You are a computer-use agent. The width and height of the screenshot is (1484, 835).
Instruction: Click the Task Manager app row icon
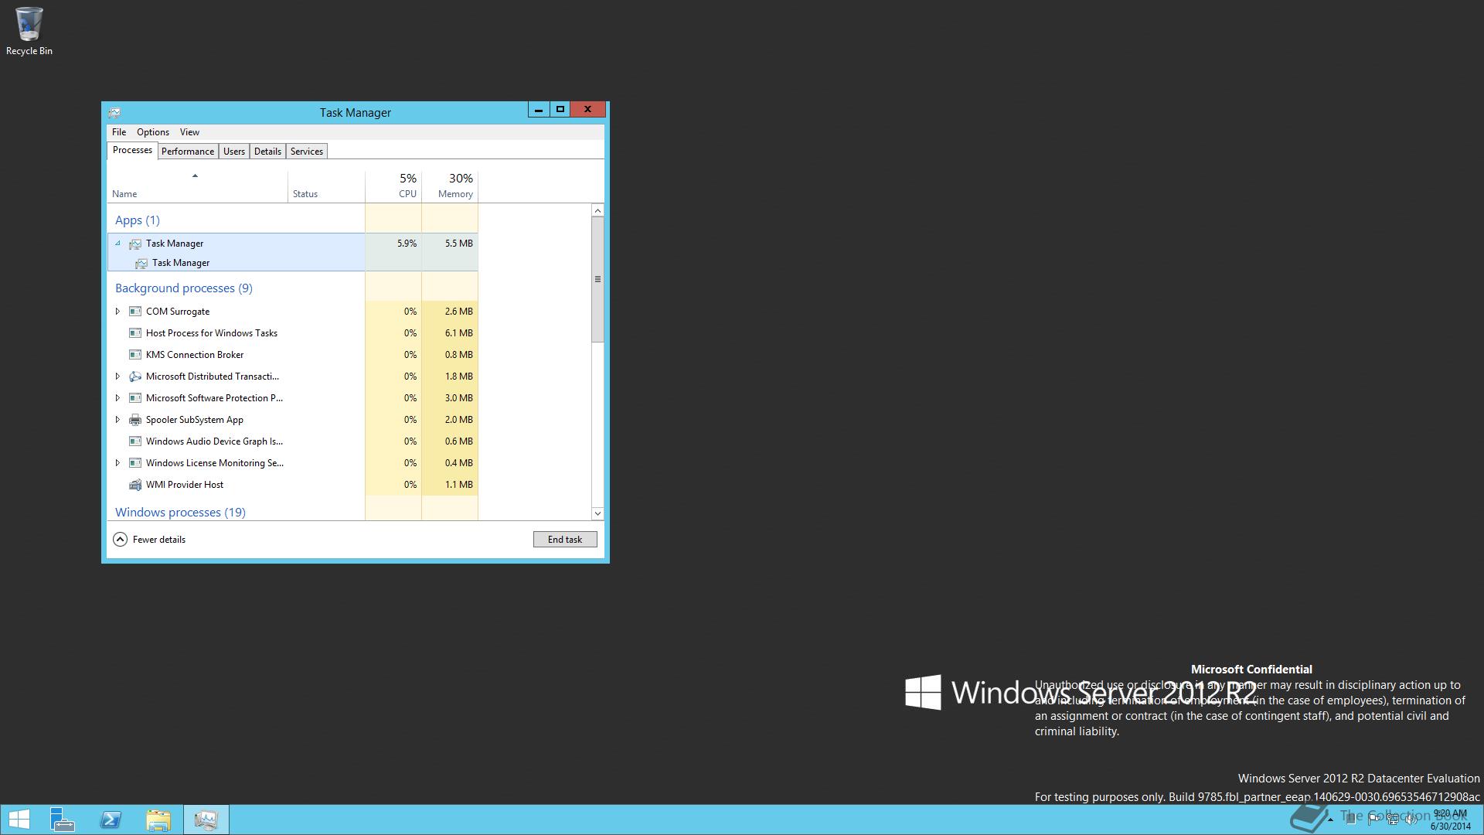(x=135, y=244)
